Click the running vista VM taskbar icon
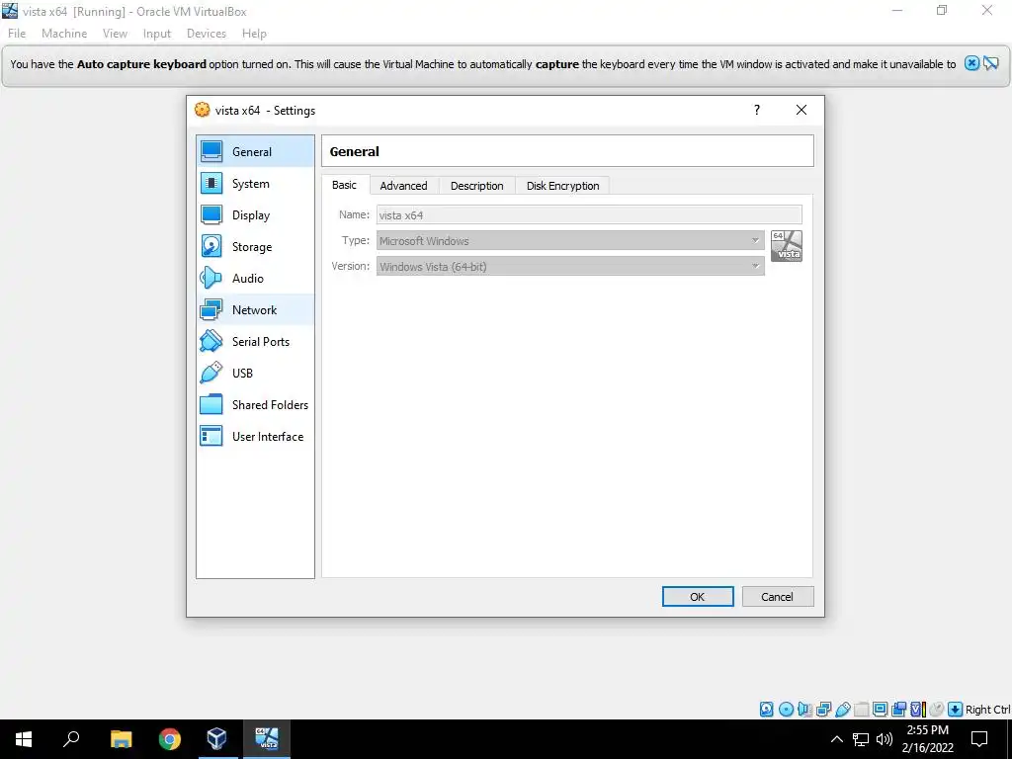Viewport: 1012px width, 759px height. tap(267, 739)
